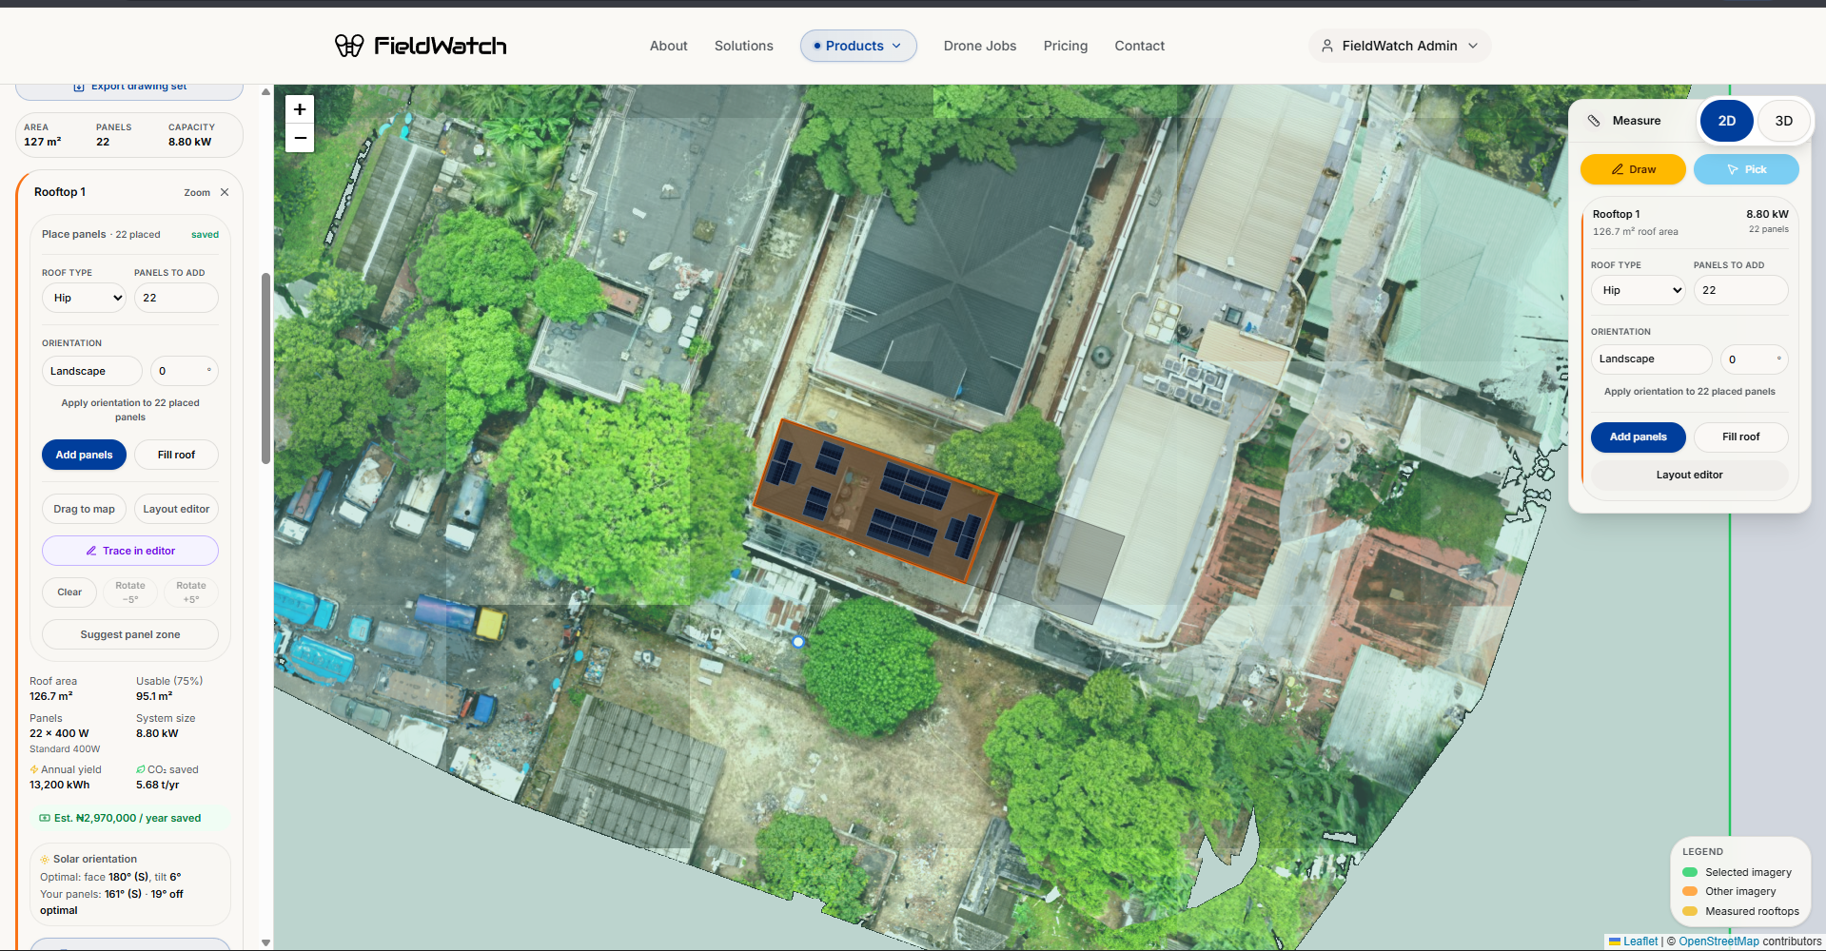Click the FieldWatch butterfly logo icon
This screenshot has height=951, width=1826.
pos(349,46)
